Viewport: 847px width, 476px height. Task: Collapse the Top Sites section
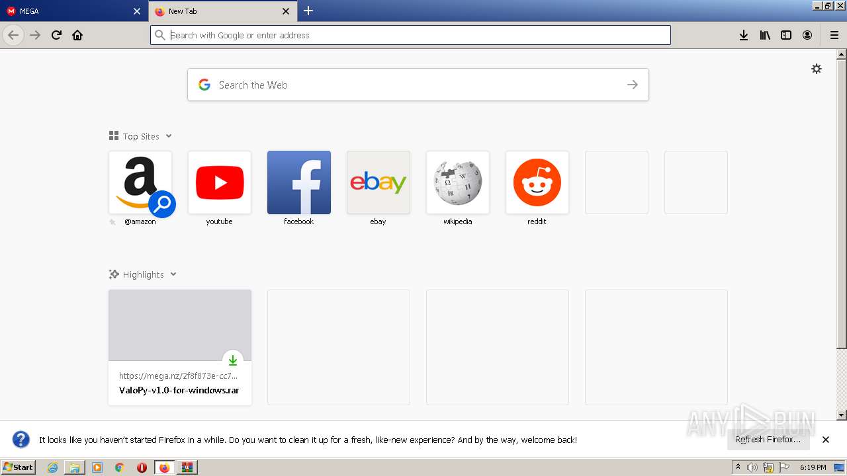(x=169, y=136)
